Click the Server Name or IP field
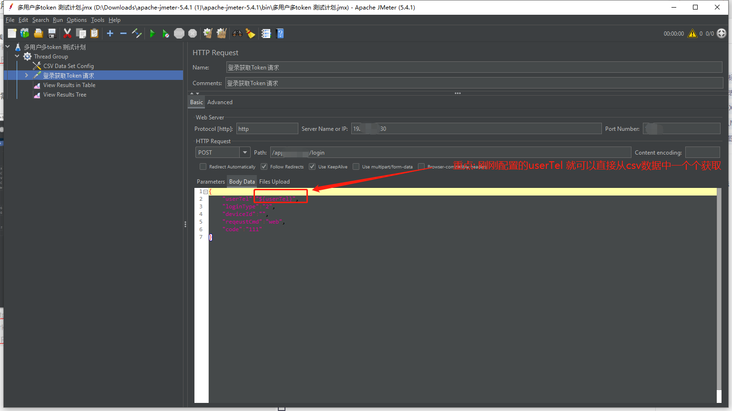Image resolution: width=732 pixels, height=411 pixels. (x=476, y=129)
